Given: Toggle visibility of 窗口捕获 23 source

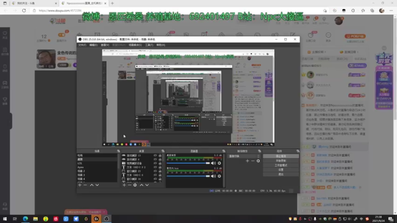Looking at the screenshot, I should (155, 171).
